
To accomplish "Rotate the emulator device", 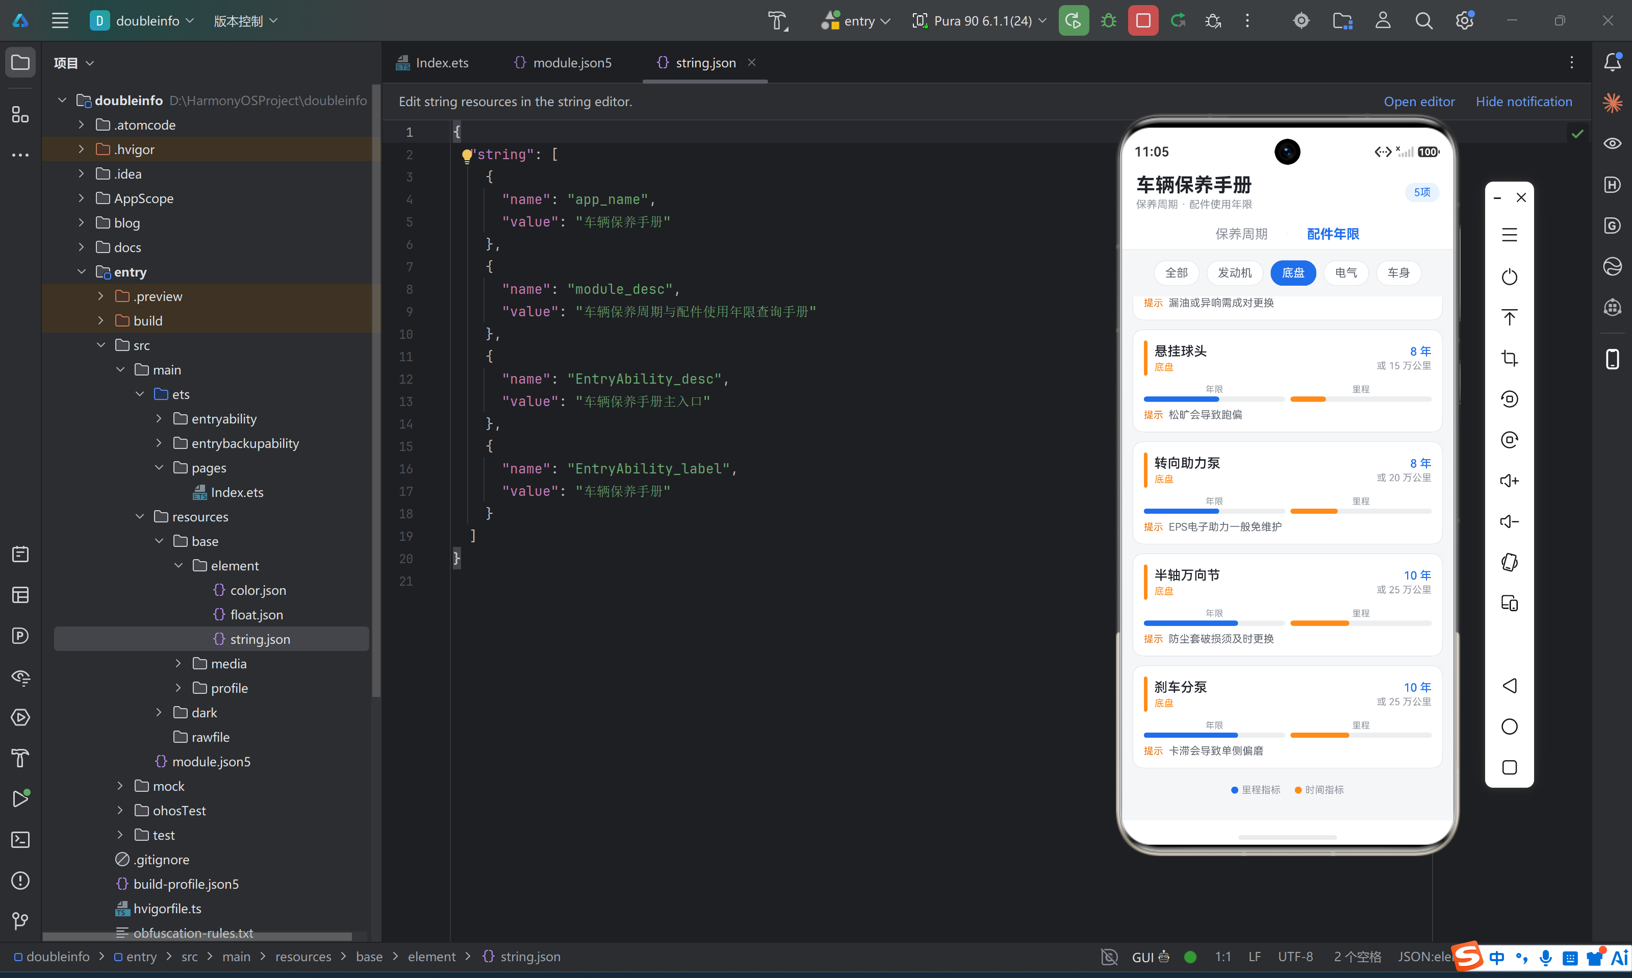I will click(1510, 562).
